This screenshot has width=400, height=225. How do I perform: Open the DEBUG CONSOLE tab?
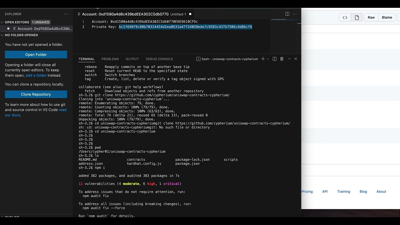(159, 59)
